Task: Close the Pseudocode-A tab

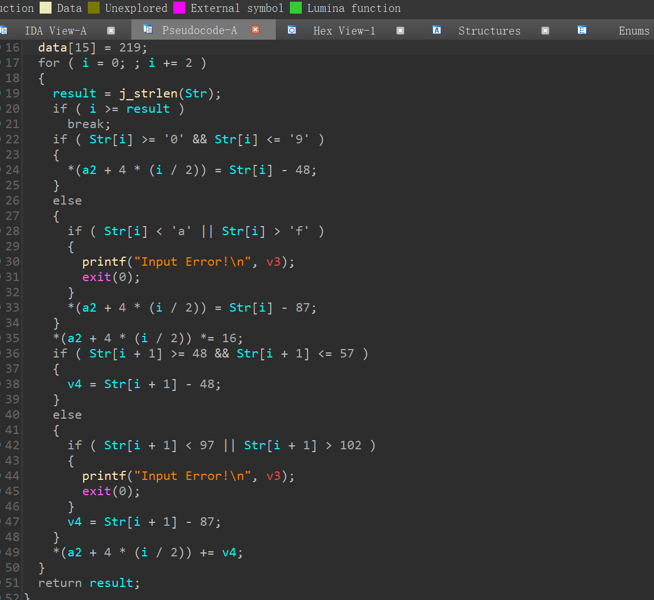Action: point(255,30)
